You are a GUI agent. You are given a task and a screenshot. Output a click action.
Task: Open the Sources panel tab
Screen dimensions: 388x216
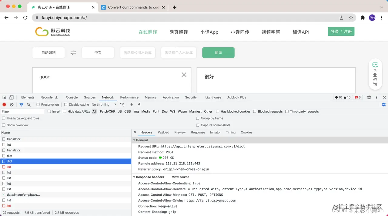coord(90,97)
